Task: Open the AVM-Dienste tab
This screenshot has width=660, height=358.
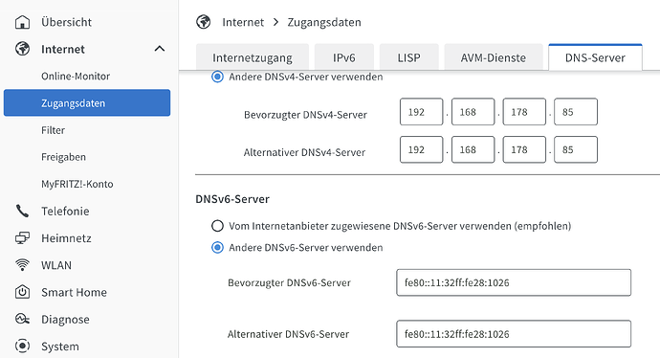Action: click(x=494, y=57)
